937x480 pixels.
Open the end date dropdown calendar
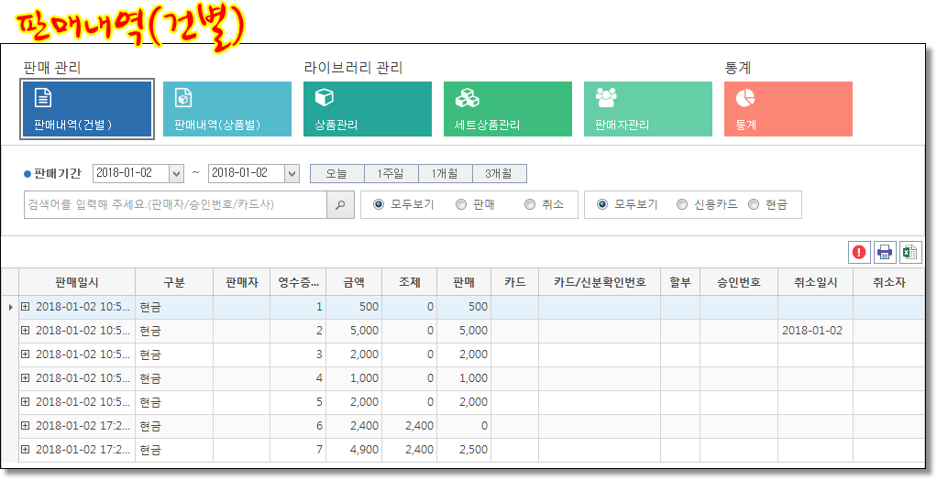tap(292, 173)
